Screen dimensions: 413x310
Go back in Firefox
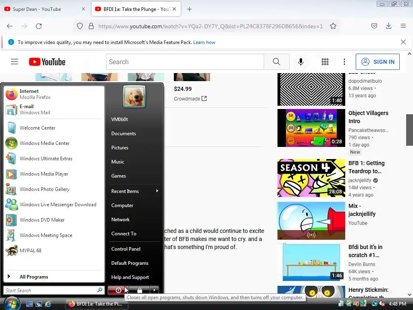click(x=10, y=26)
